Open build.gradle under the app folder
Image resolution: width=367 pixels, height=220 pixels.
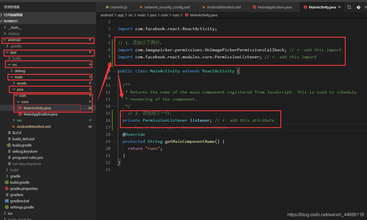pyautogui.click(x=48, y=145)
